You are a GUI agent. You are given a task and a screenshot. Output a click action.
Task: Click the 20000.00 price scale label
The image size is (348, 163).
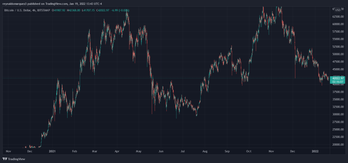[x=338, y=144]
